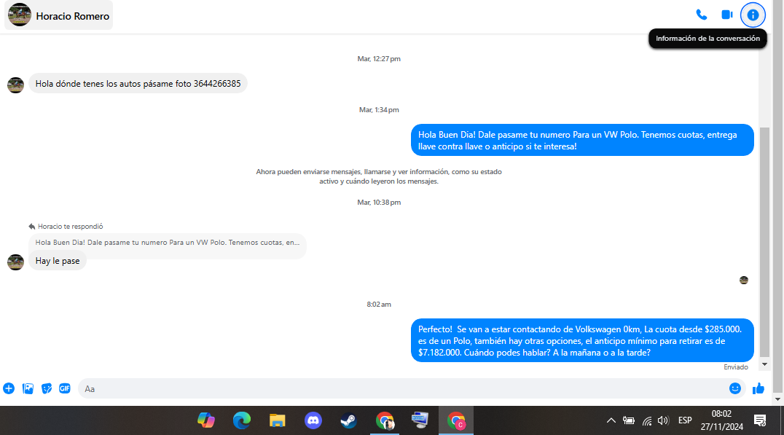Show hidden system tray icons via the chevron

click(x=611, y=420)
